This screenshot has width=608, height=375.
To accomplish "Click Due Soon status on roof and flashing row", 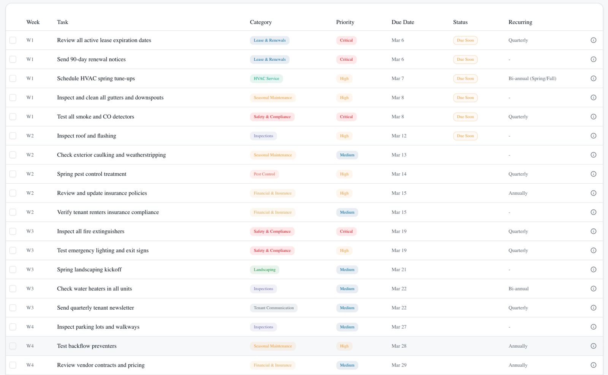I will coord(465,136).
